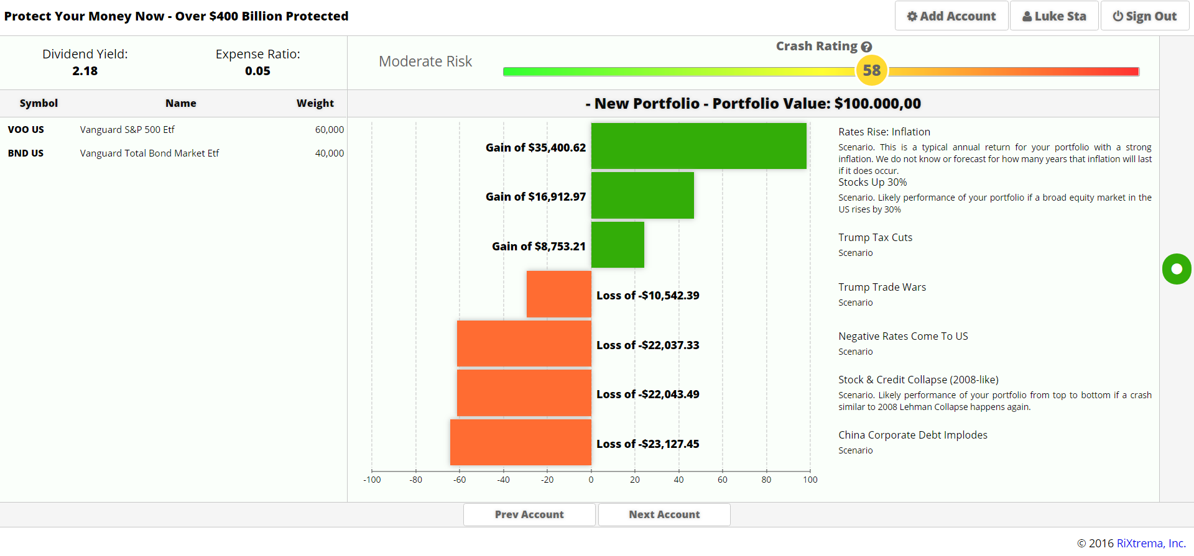Go to Next Account
Viewport: 1194px width, 556px height.
664,514
